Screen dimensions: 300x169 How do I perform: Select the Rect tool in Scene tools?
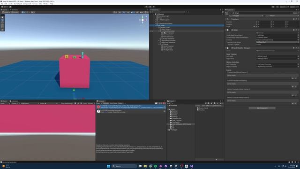coord(2,27)
